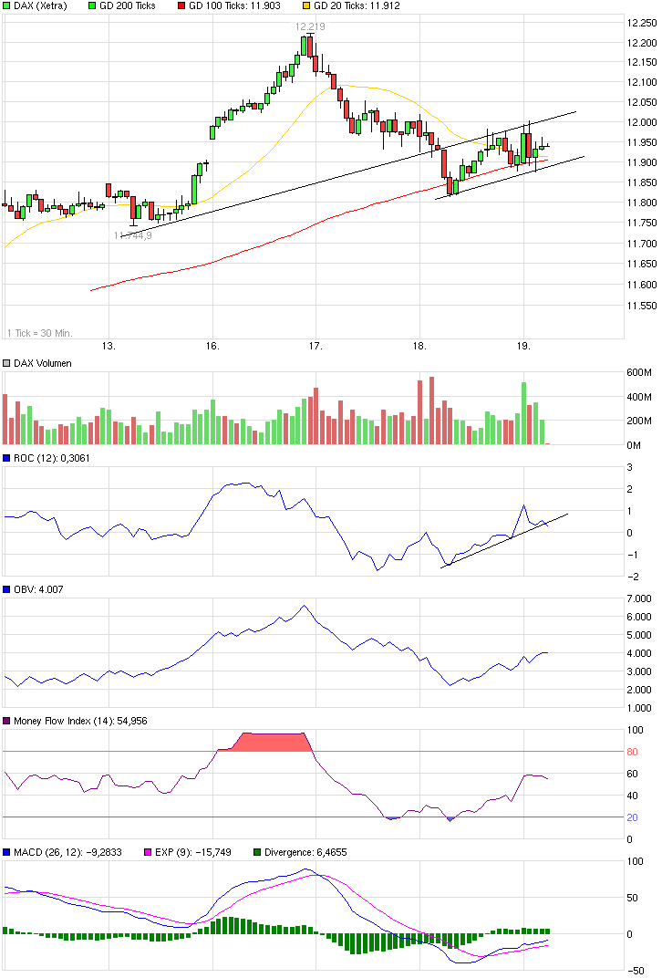Click the dark green Divergence legend swatch
This screenshot has height=978, width=662.
(257, 852)
